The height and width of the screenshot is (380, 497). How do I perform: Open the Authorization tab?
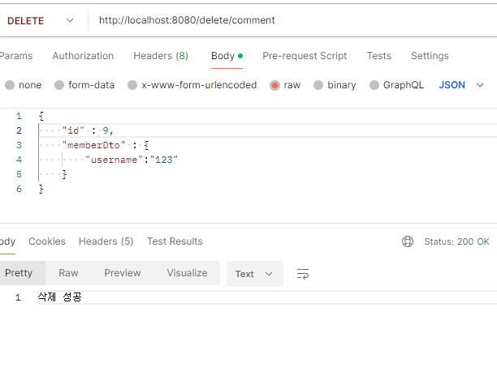tap(83, 56)
